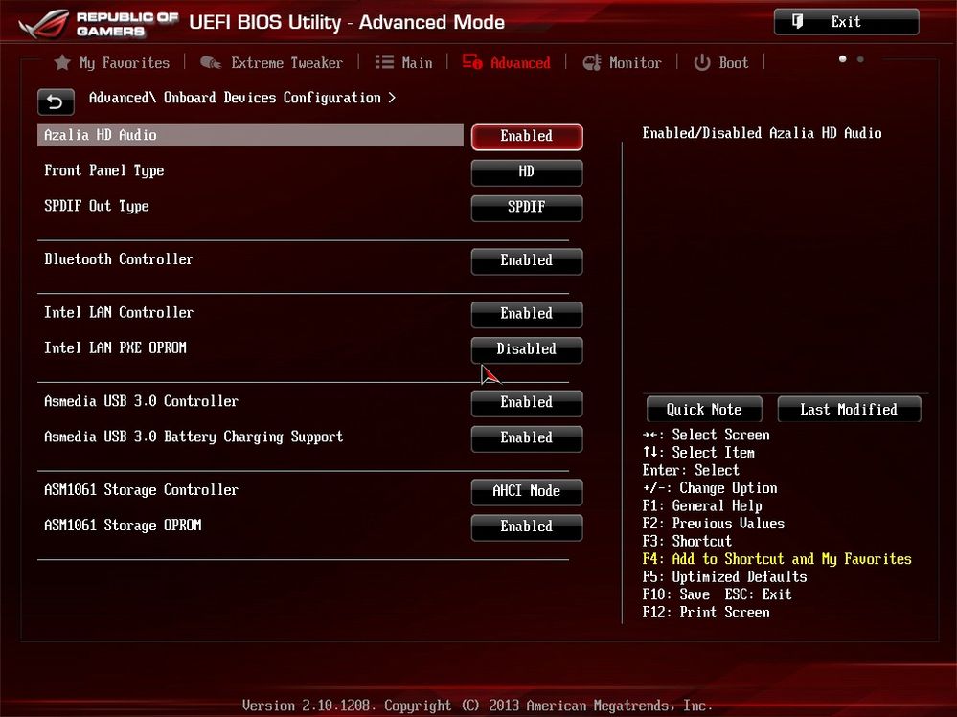Click the Boot power icon

tap(702, 62)
